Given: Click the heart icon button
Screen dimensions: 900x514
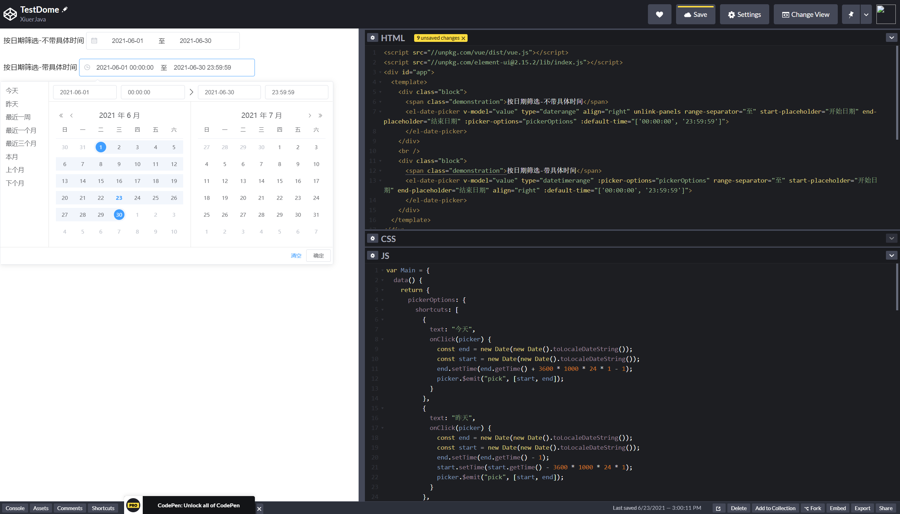Looking at the screenshot, I should [x=659, y=14].
